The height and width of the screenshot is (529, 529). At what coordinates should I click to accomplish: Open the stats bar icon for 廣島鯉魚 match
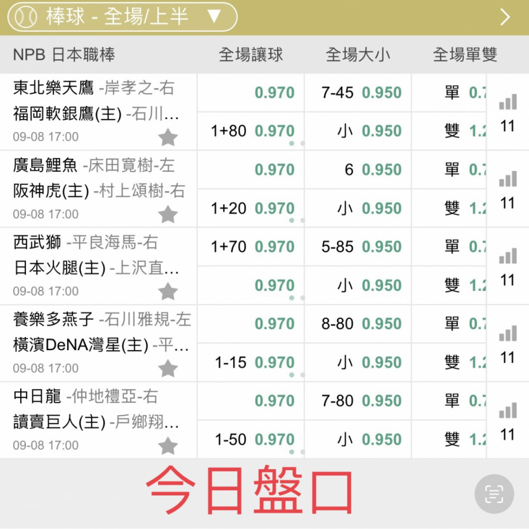pyautogui.click(x=508, y=178)
